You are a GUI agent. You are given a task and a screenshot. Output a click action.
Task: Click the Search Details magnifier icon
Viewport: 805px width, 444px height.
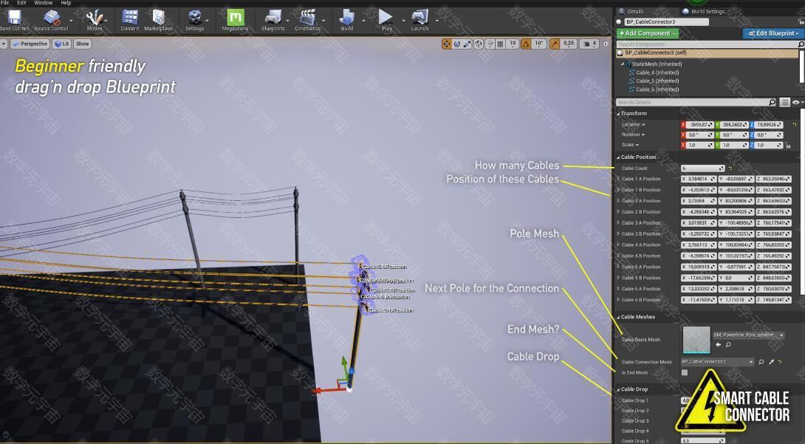coord(773,103)
